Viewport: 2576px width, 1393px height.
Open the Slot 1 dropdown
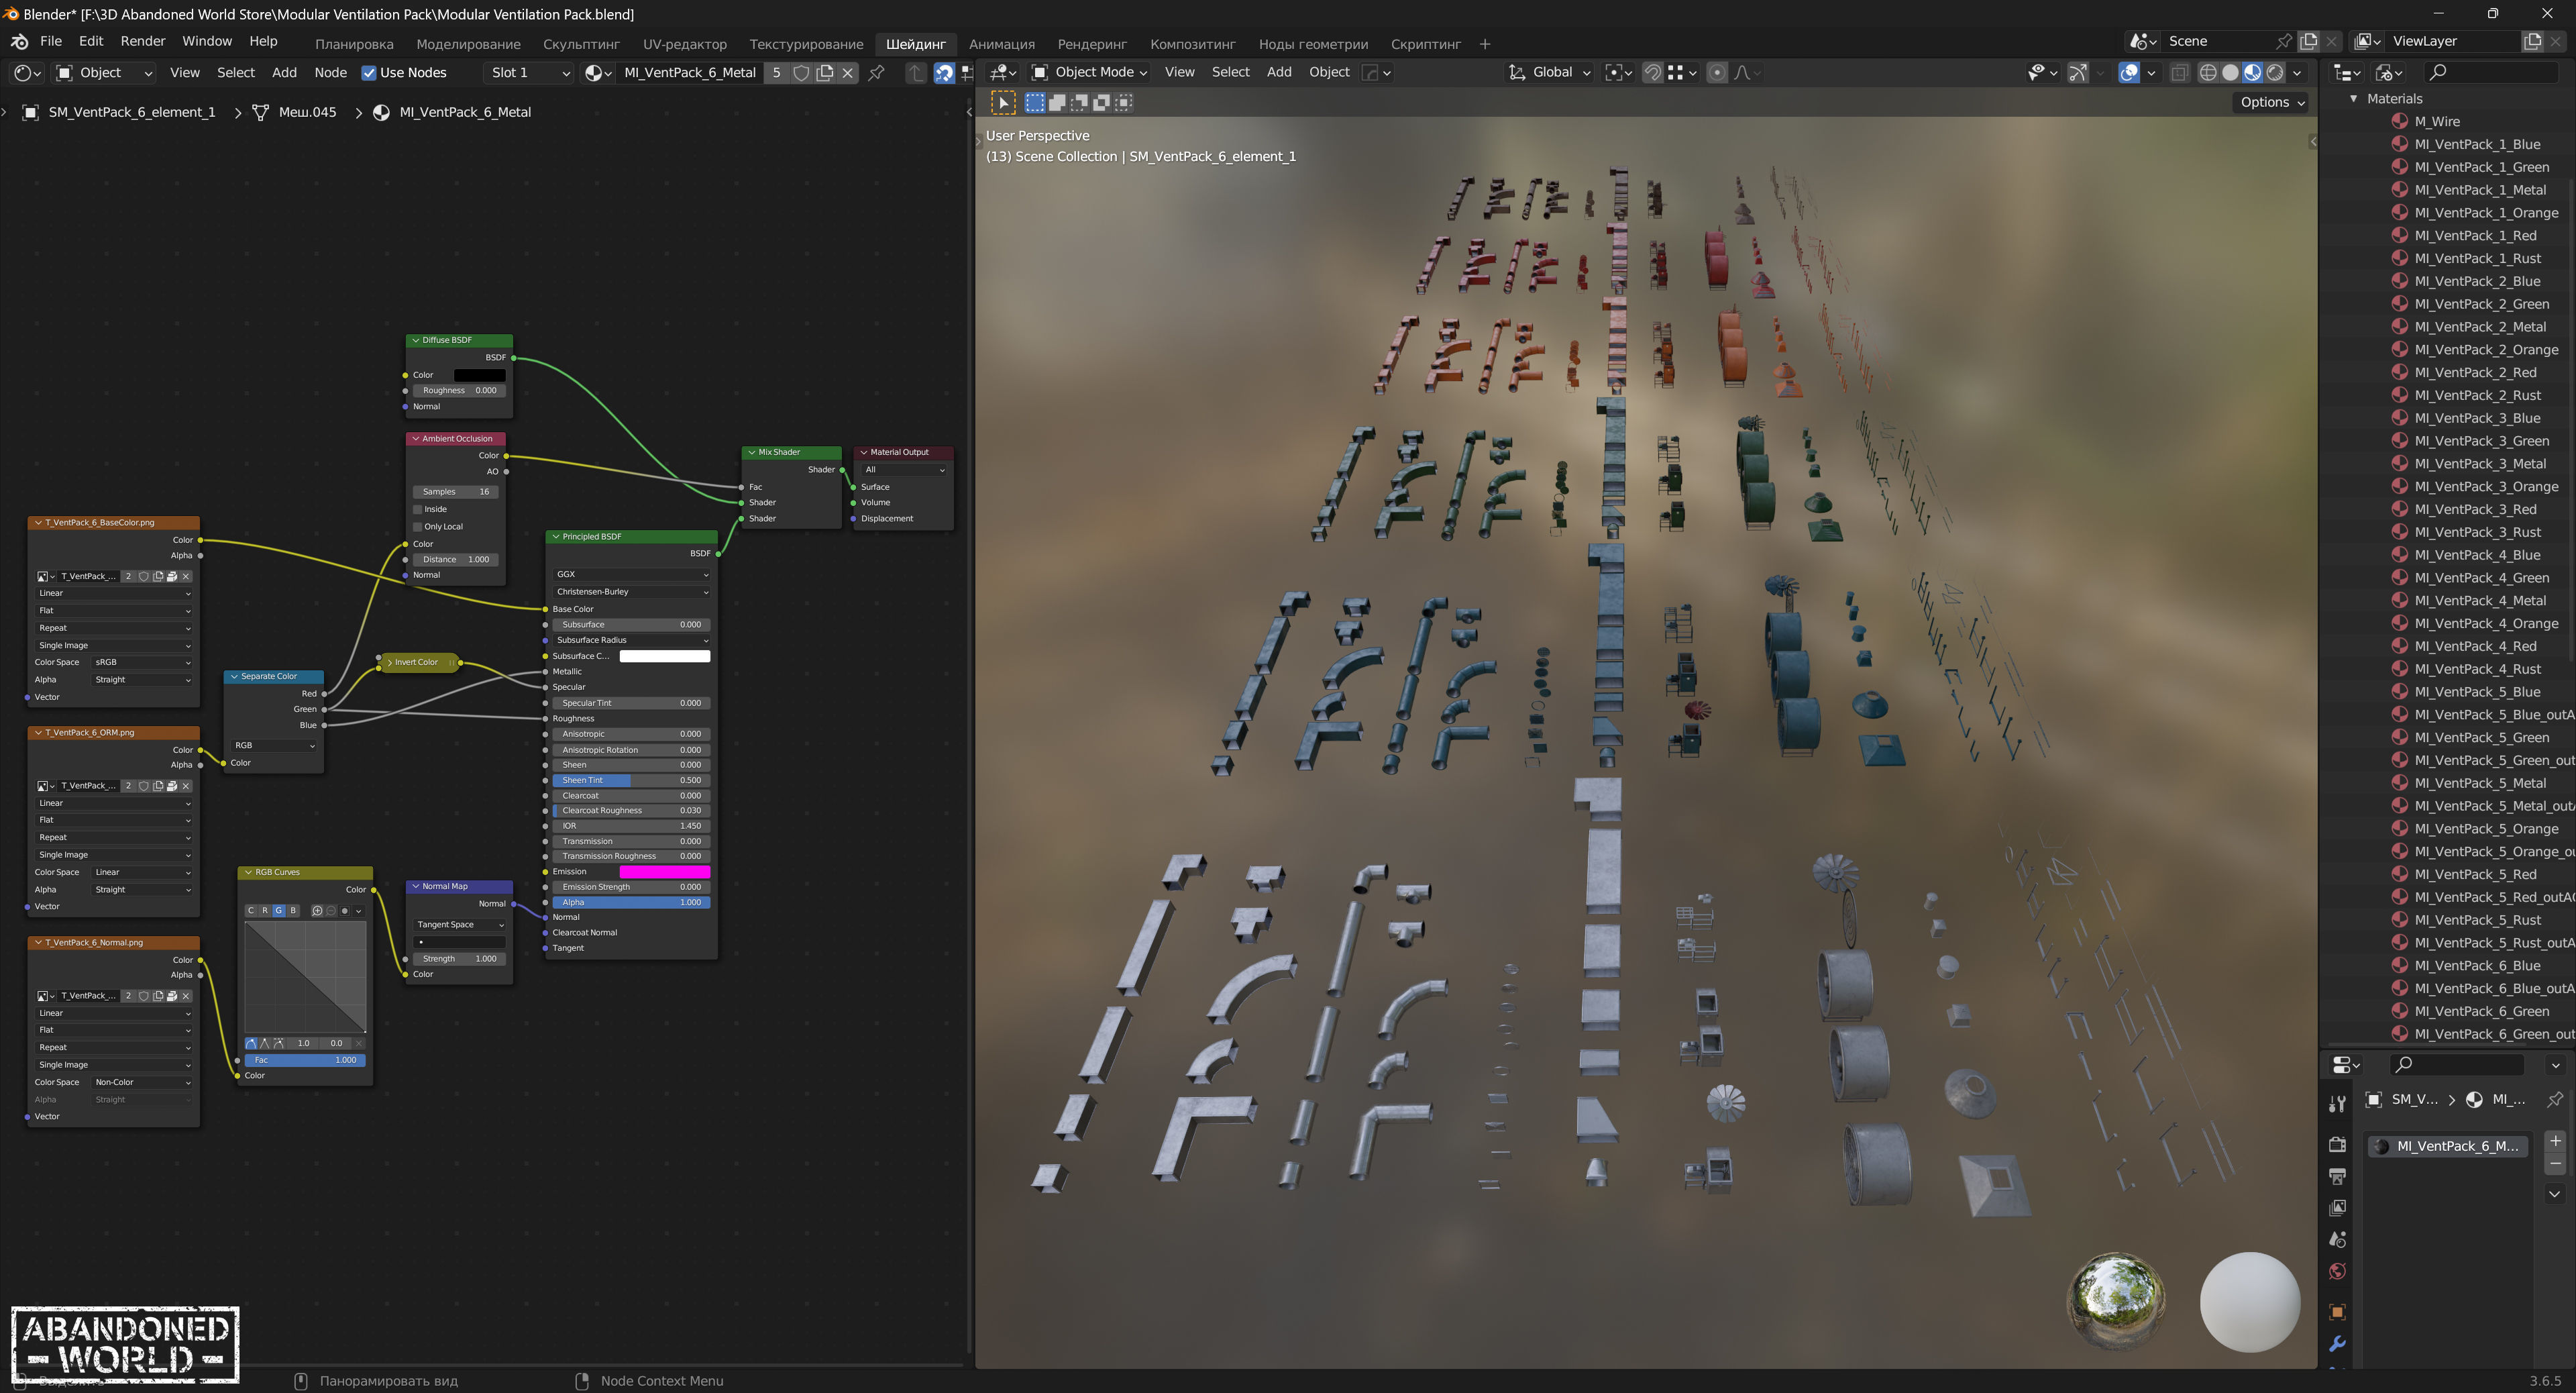[x=528, y=72]
